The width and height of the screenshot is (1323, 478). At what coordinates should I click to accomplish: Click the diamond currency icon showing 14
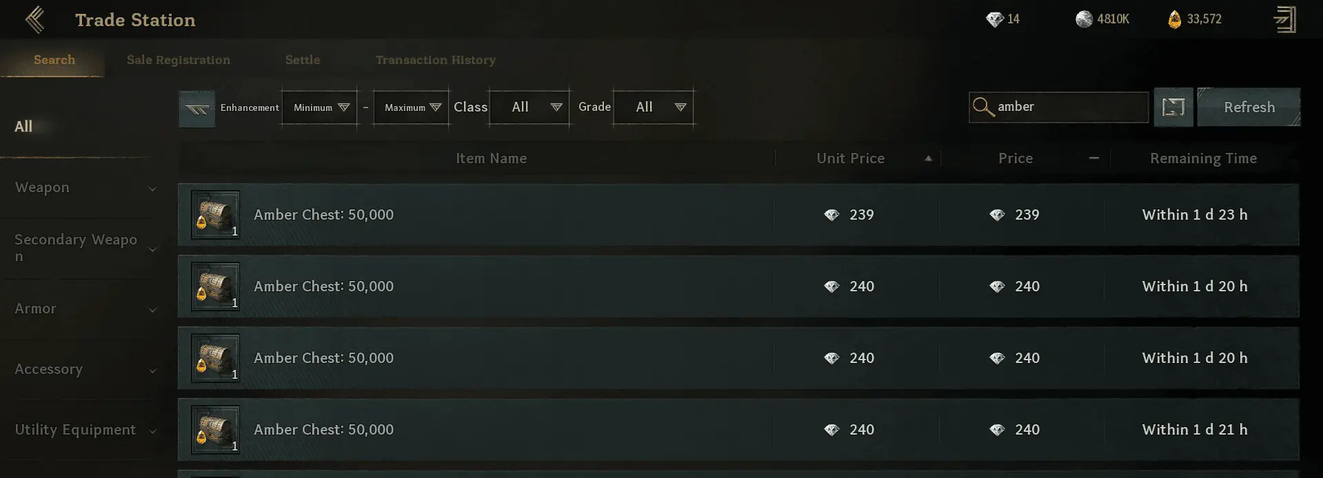pos(994,20)
